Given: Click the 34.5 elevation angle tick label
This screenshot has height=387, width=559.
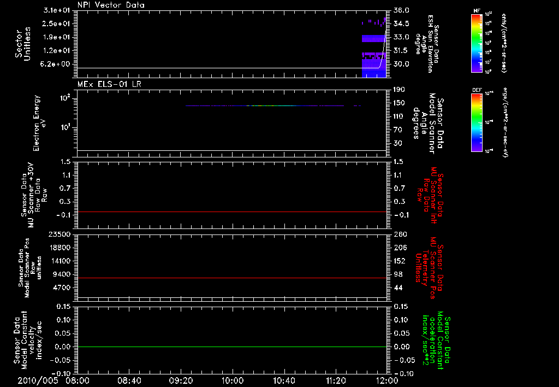Looking at the screenshot, I should tap(401, 24).
